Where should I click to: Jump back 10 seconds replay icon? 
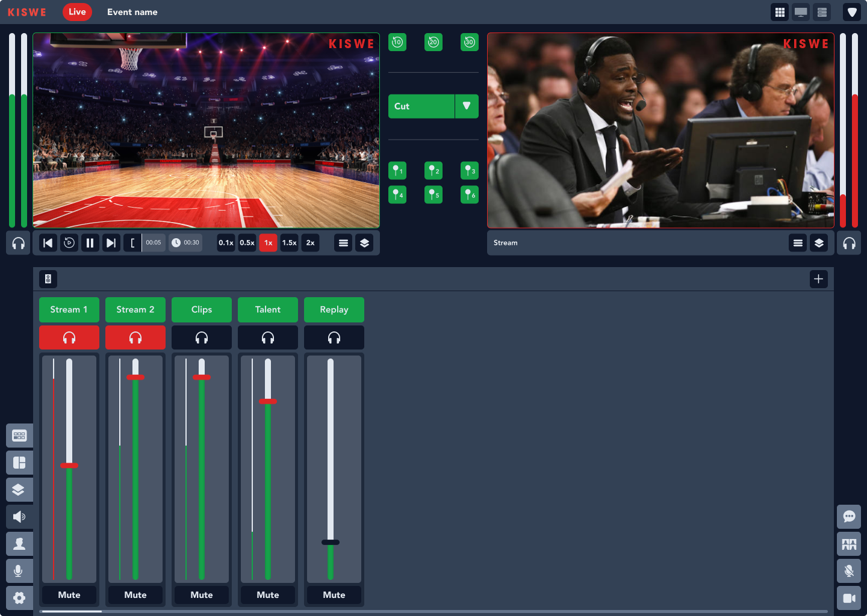[x=397, y=42]
